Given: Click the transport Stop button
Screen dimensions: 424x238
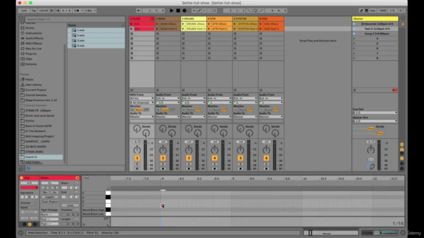Looking at the screenshot, I should [178, 11].
